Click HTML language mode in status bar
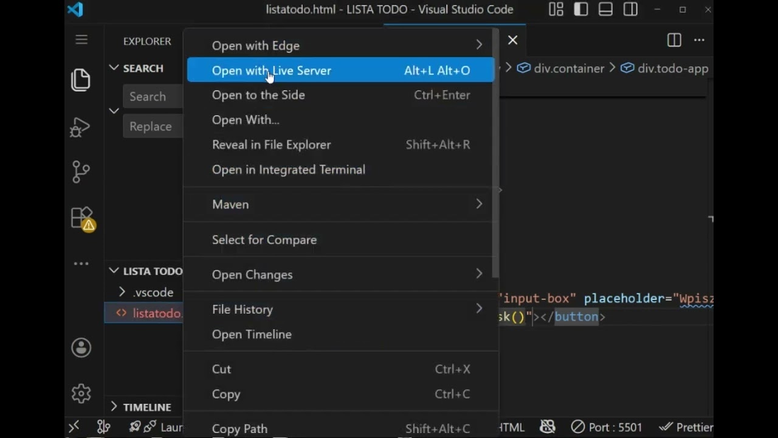 pyautogui.click(x=511, y=427)
